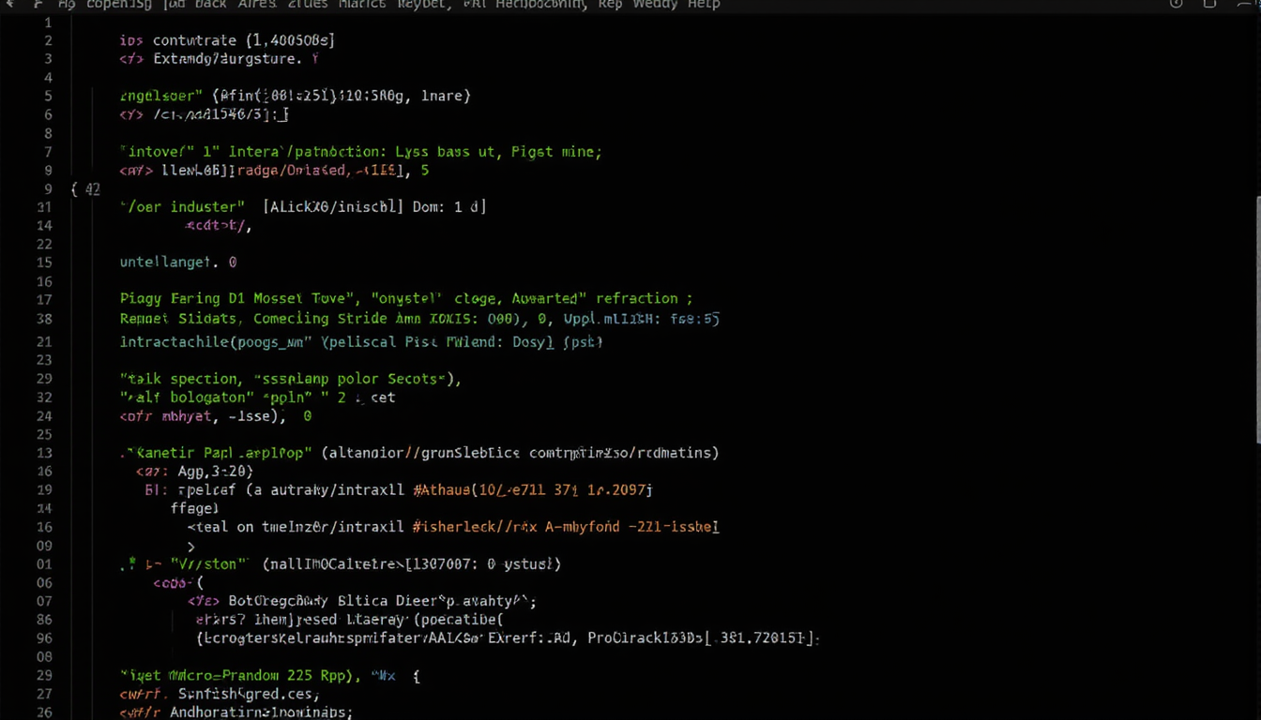The height and width of the screenshot is (720, 1261).
Task: Click the "V/ston" string
Action: [x=209, y=564]
